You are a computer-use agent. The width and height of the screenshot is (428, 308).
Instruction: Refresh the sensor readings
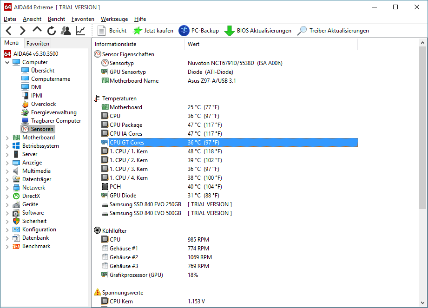51,31
